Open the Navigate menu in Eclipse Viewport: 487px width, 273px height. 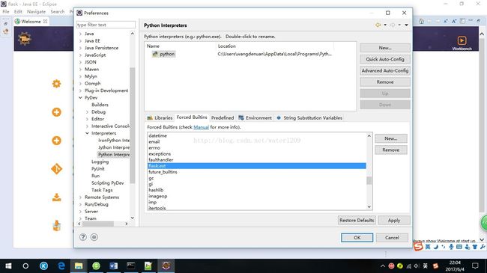point(36,11)
